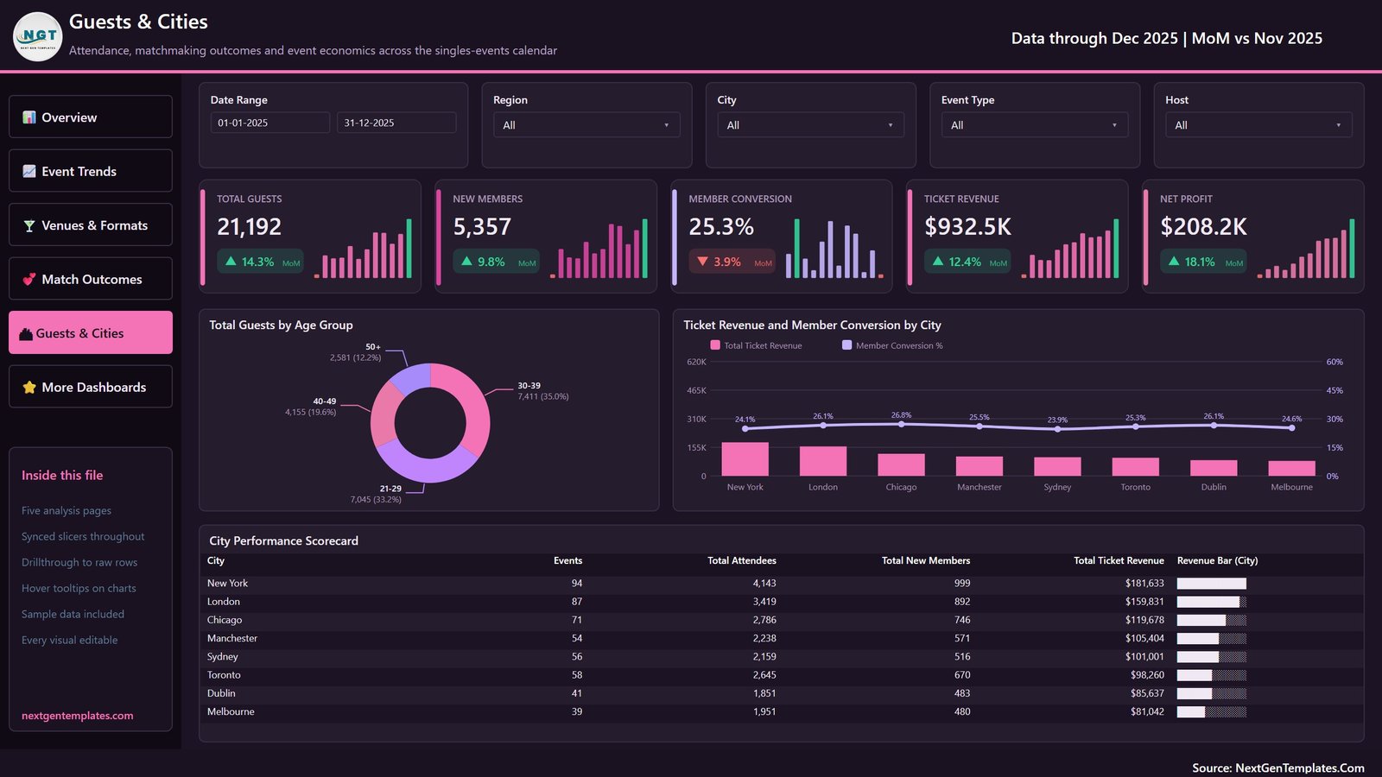This screenshot has height=777, width=1382.
Task: Open the Match Outcomes page
Action: (91, 279)
